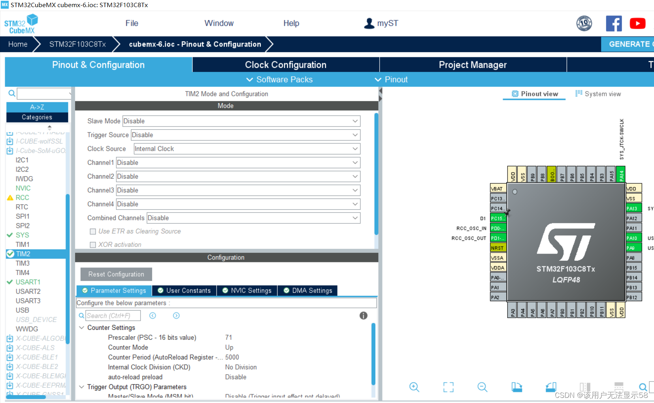Open the Channel2 dropdown

point(238,176)
